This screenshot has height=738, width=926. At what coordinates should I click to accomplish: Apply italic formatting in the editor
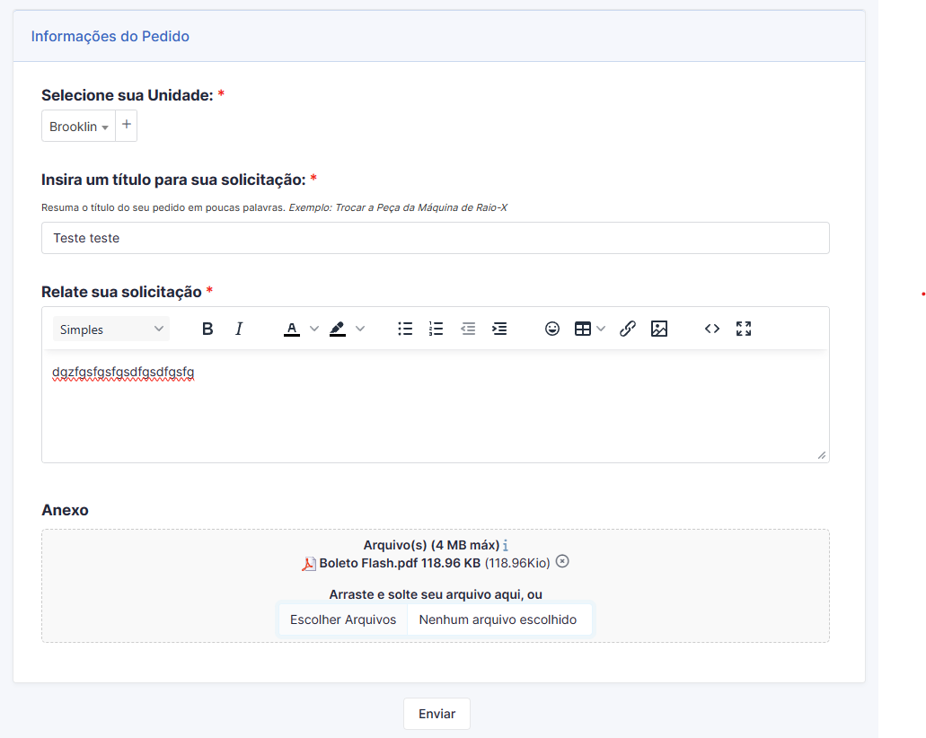tap(239, 329)
